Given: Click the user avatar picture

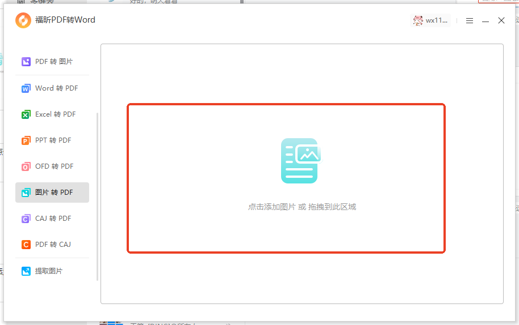Looking at the screenshot, I should pyautogui.click(x=418, y=20).
